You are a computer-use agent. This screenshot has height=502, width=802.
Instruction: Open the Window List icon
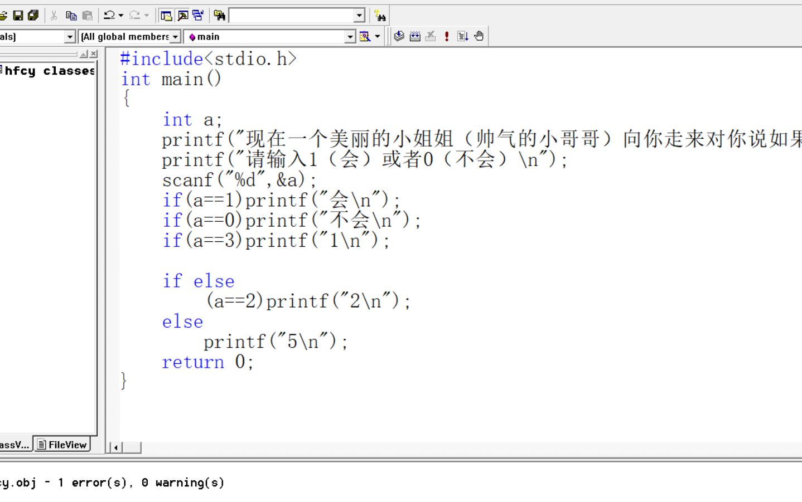coord(198,16)
